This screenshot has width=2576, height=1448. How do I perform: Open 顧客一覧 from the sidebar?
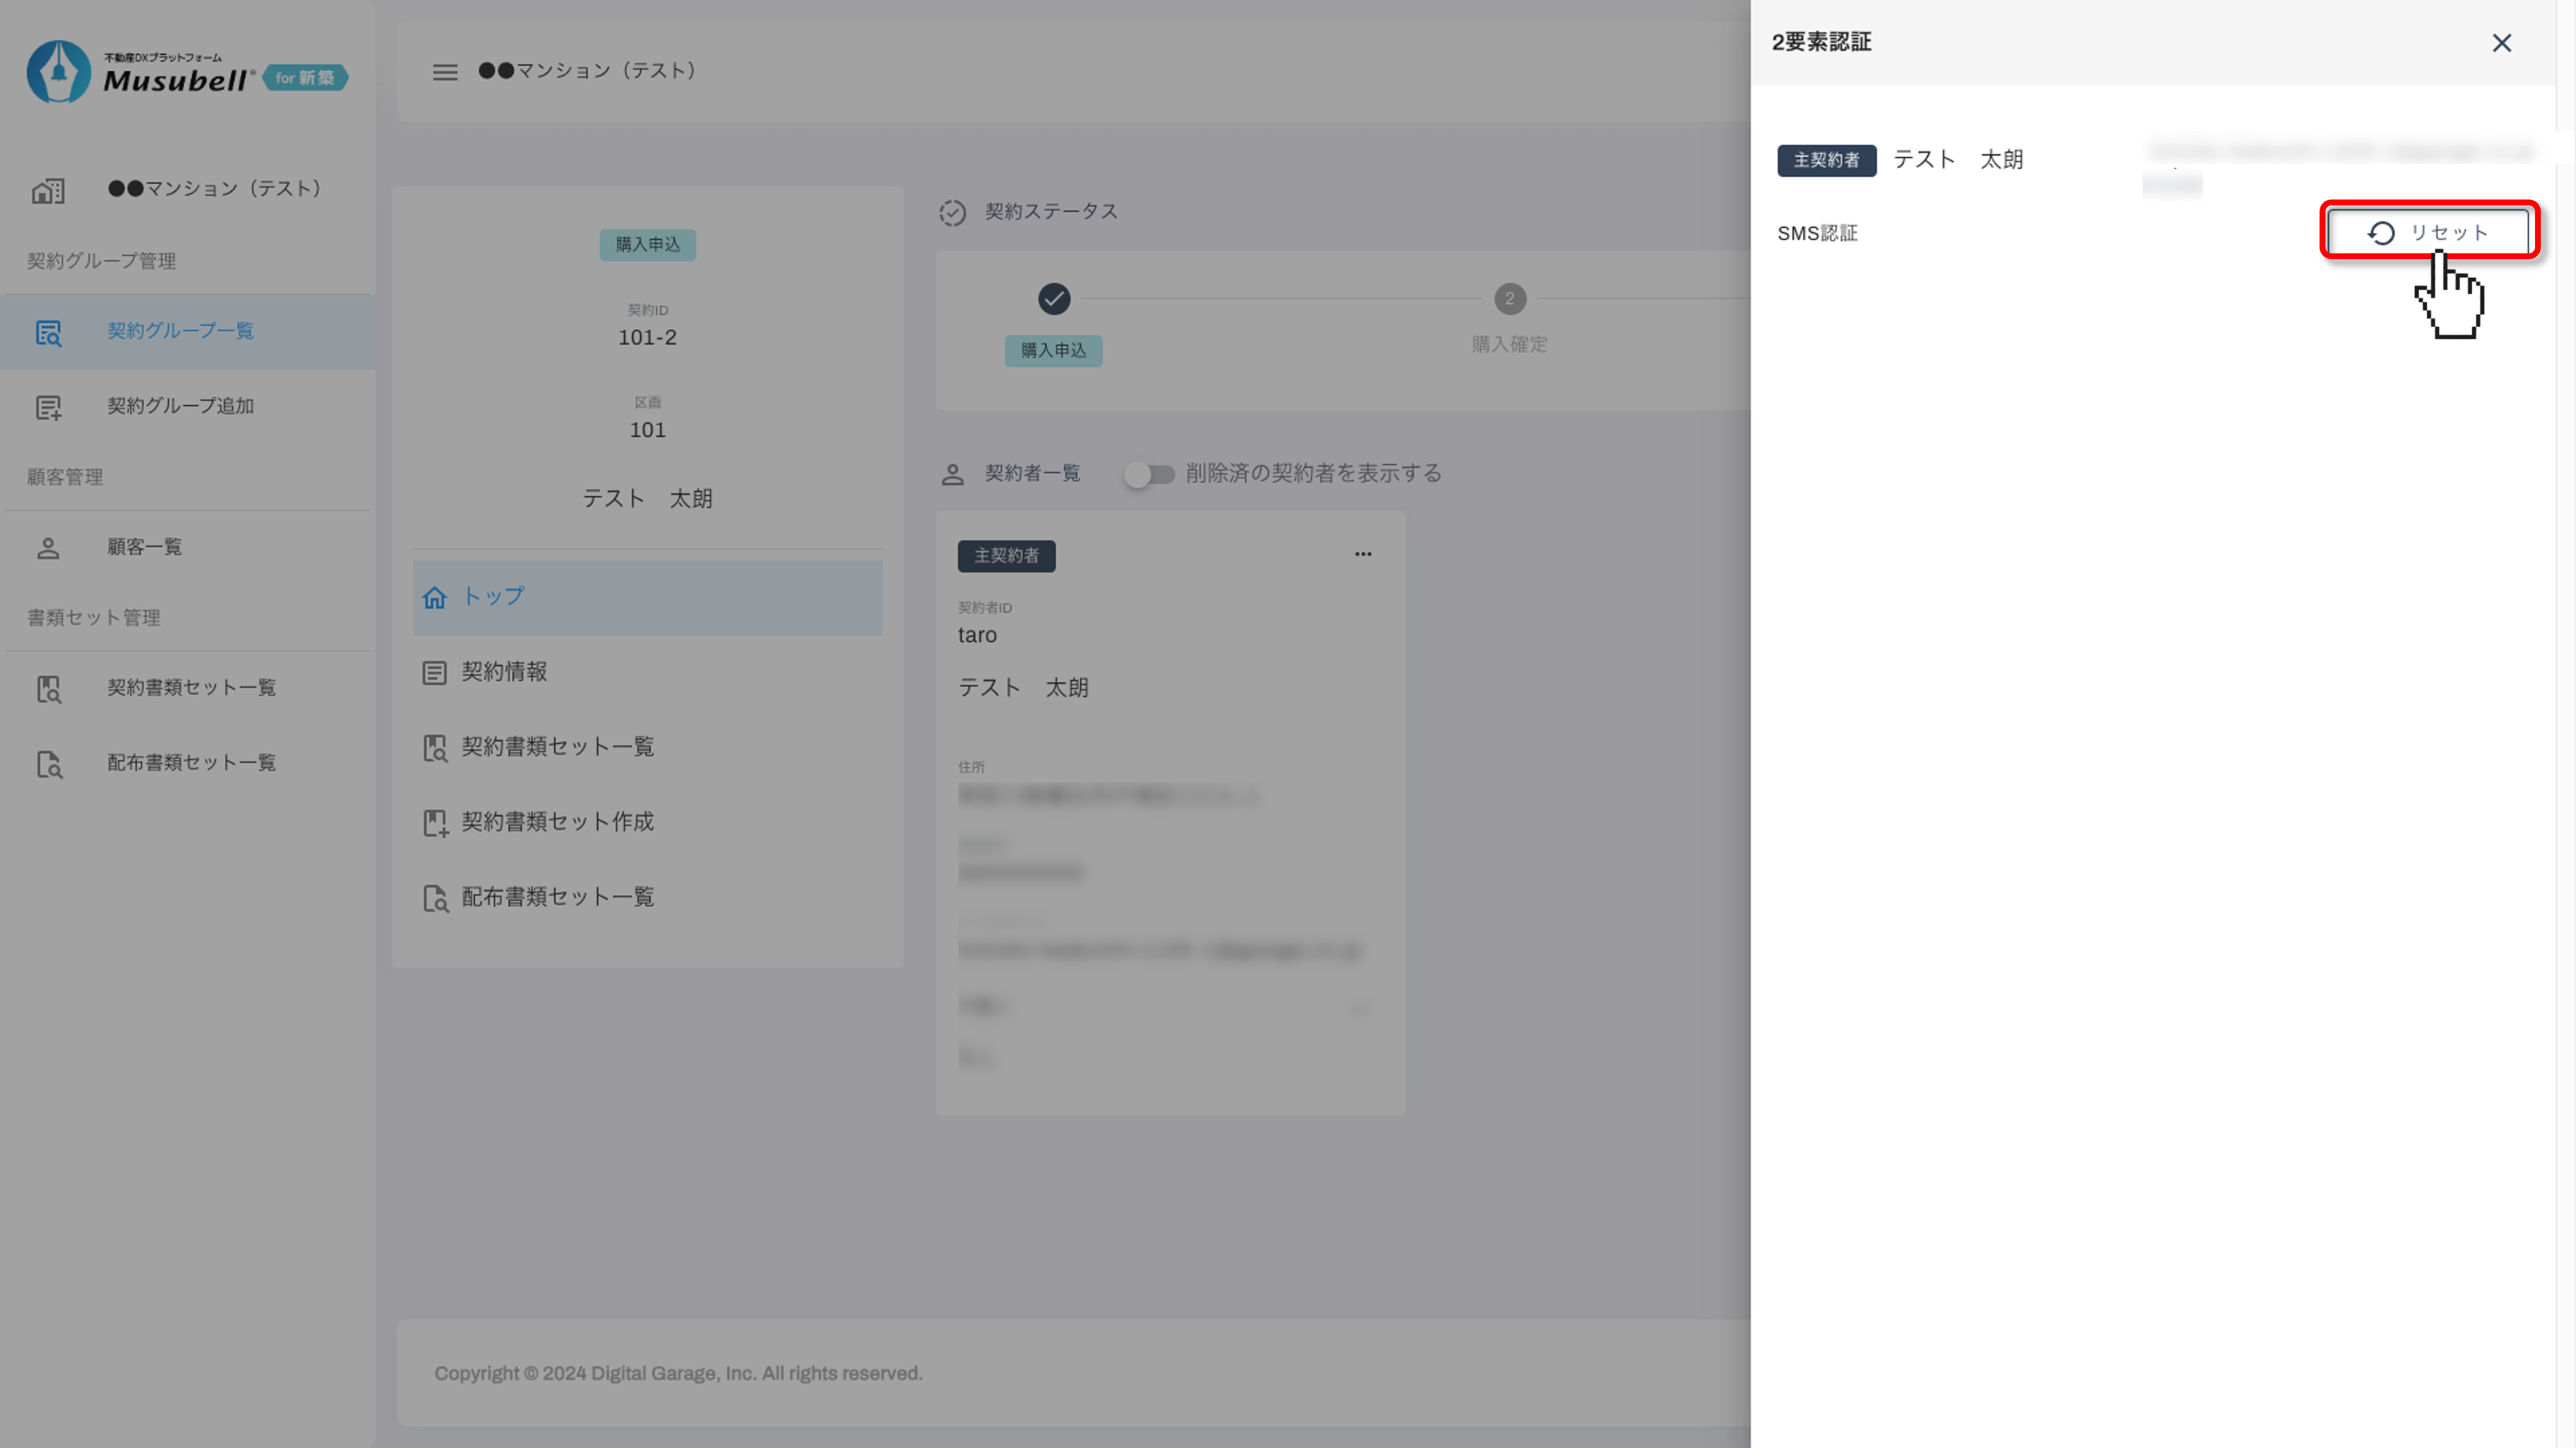click(x=144, y=546)
